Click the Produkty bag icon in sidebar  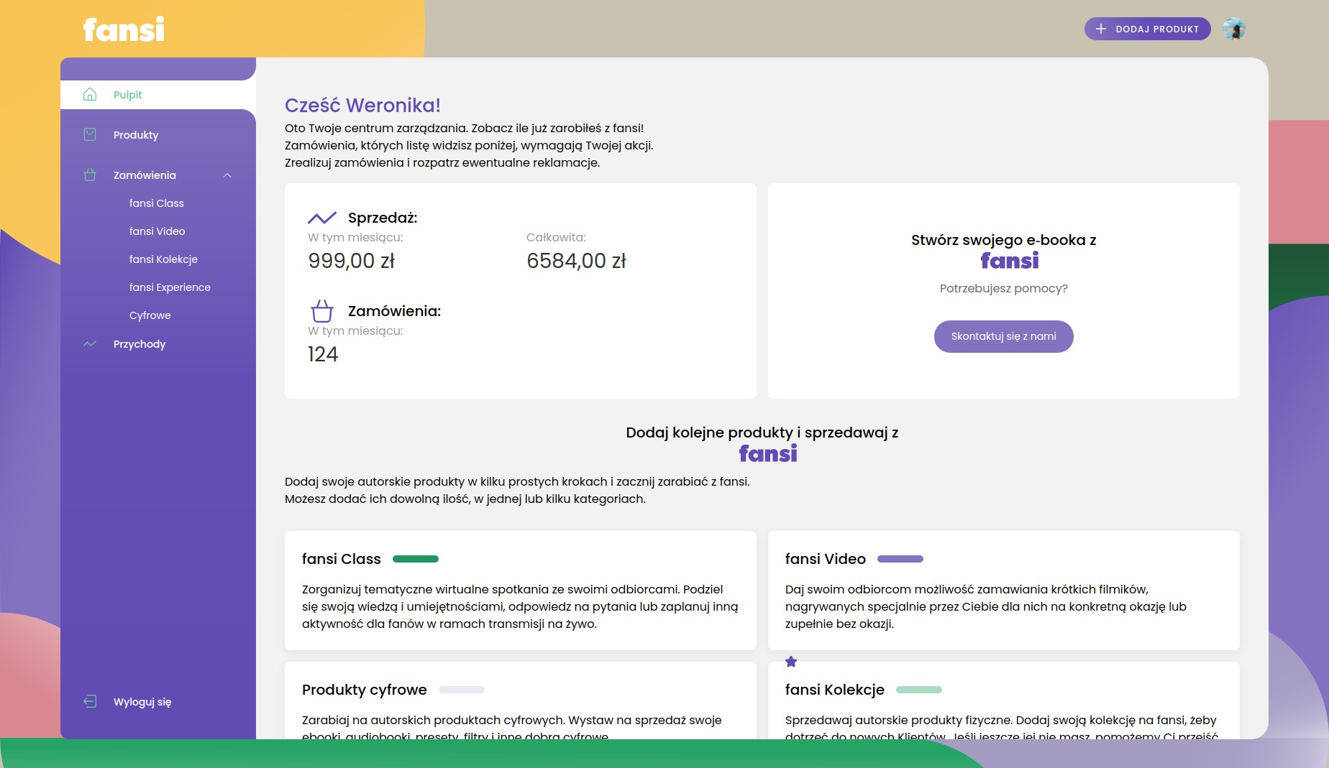[x=90, y=134]
